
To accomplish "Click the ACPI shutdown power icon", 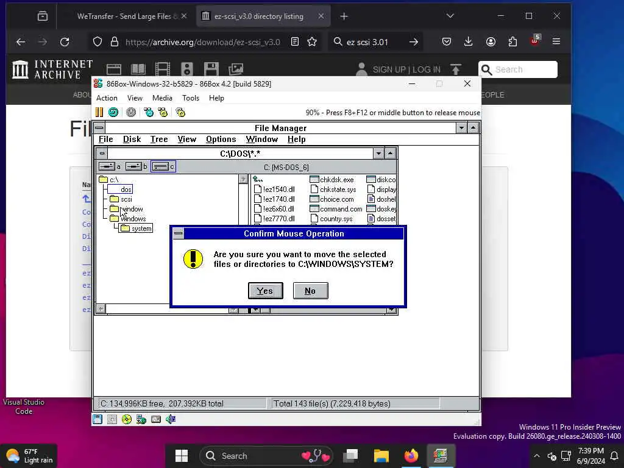I will pos(131,113).
